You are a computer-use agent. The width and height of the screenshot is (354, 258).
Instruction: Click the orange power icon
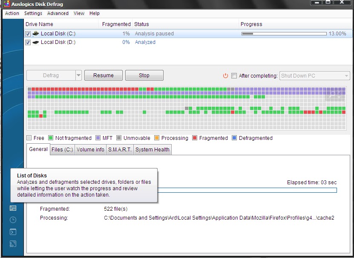225,75
